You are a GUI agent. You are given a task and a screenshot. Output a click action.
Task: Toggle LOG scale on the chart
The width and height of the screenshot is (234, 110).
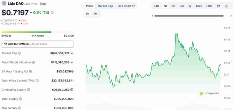pyautogui.click(x=209, y=6)
